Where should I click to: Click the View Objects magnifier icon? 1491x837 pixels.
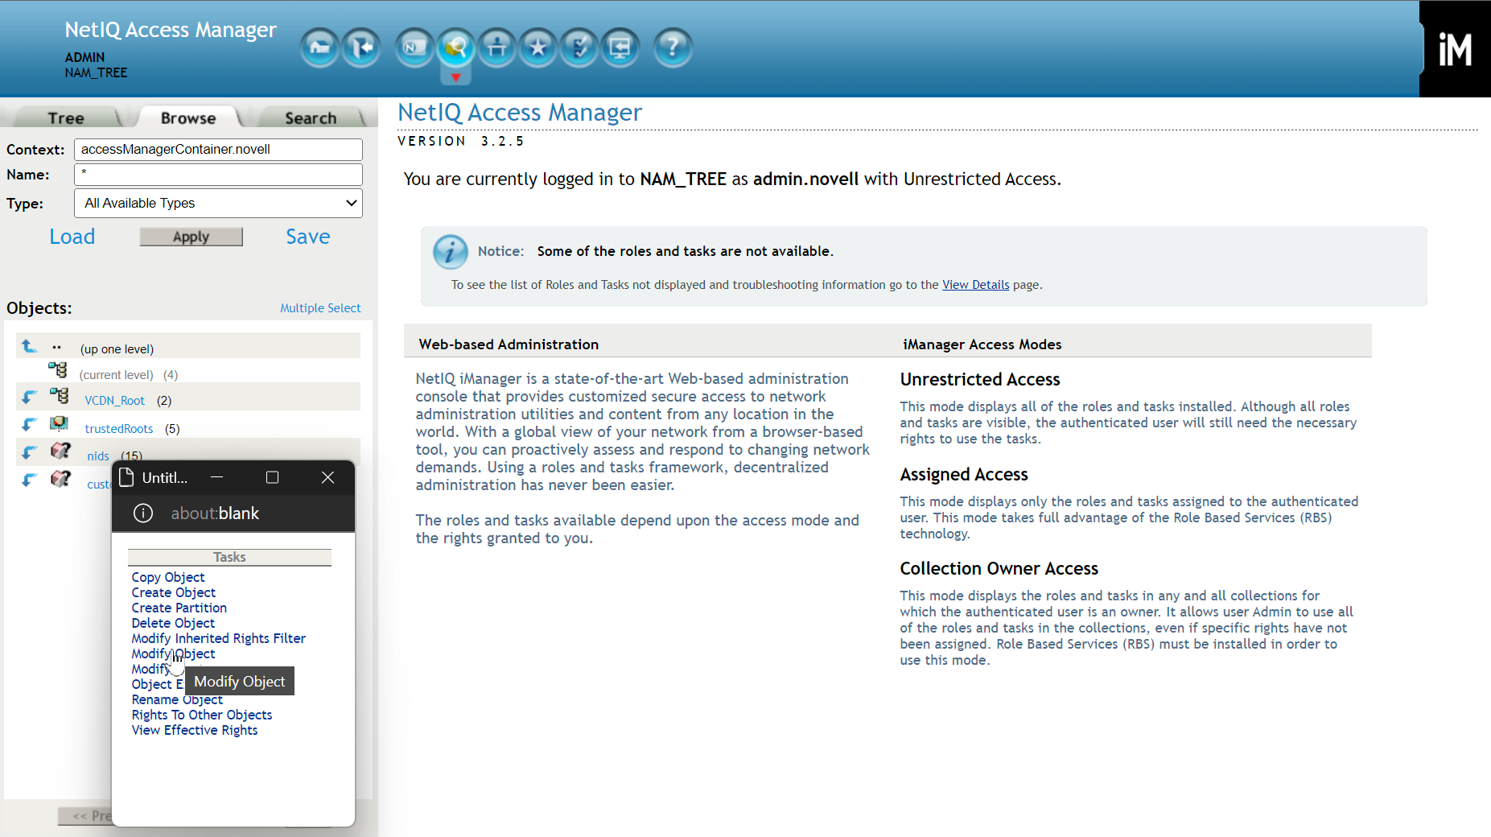[x=455, y=48]
